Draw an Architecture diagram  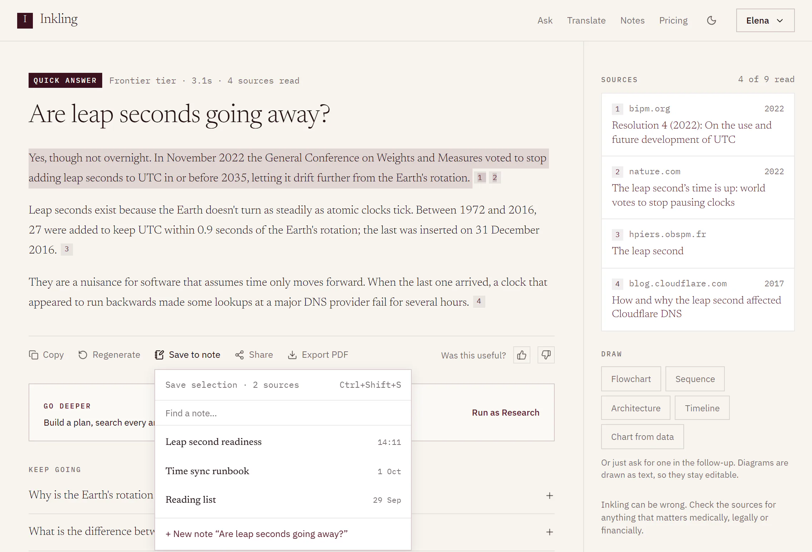point(635,408)
